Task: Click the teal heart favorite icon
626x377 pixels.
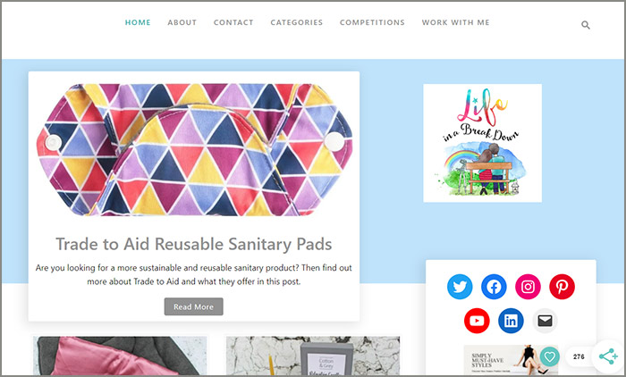Action: pos(549,356)
